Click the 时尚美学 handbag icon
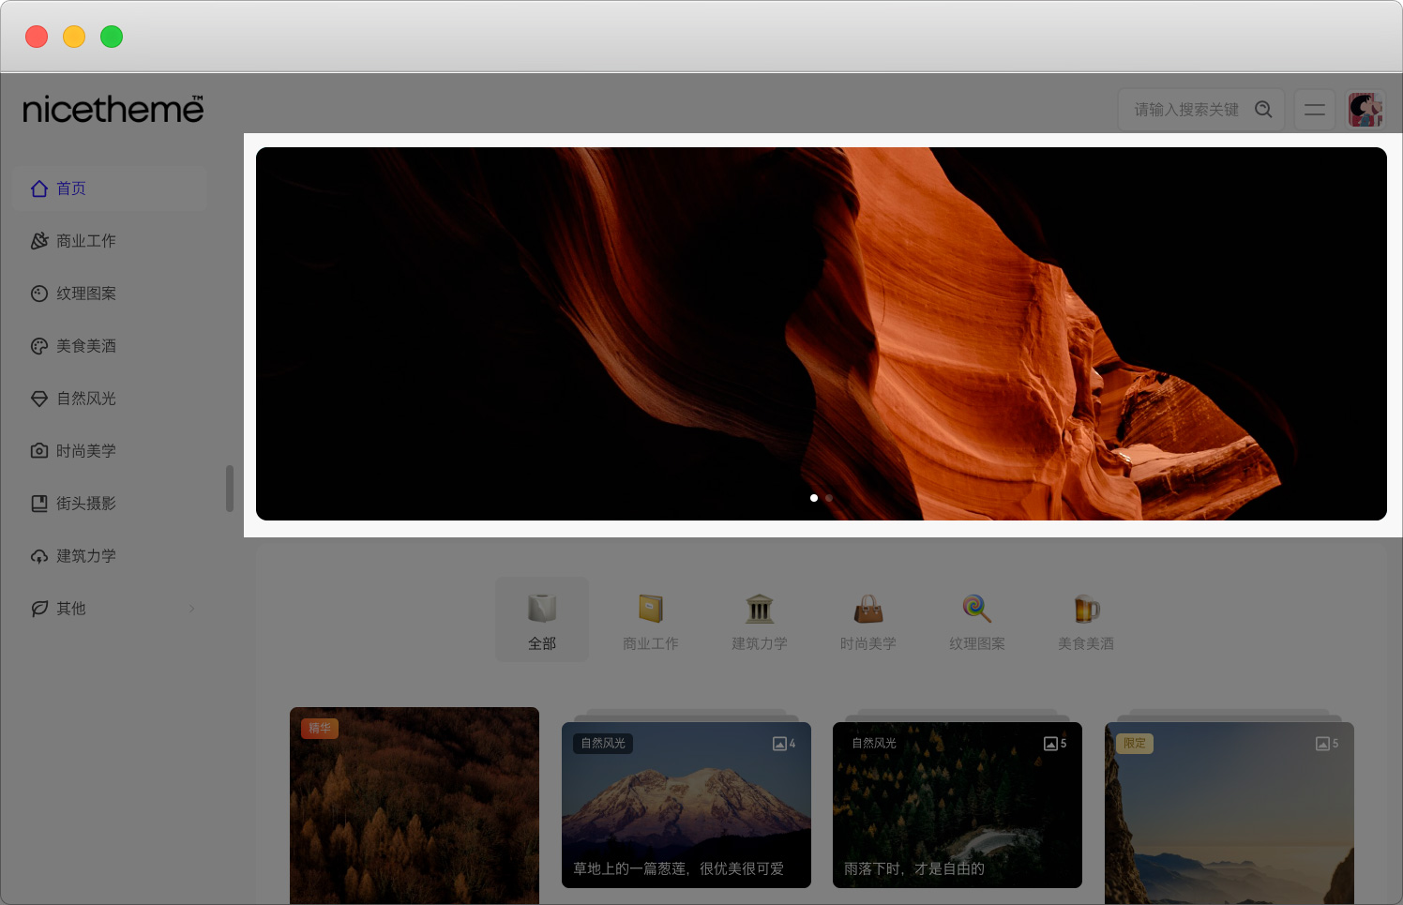 pyautogui.click(x=868, y=608)
